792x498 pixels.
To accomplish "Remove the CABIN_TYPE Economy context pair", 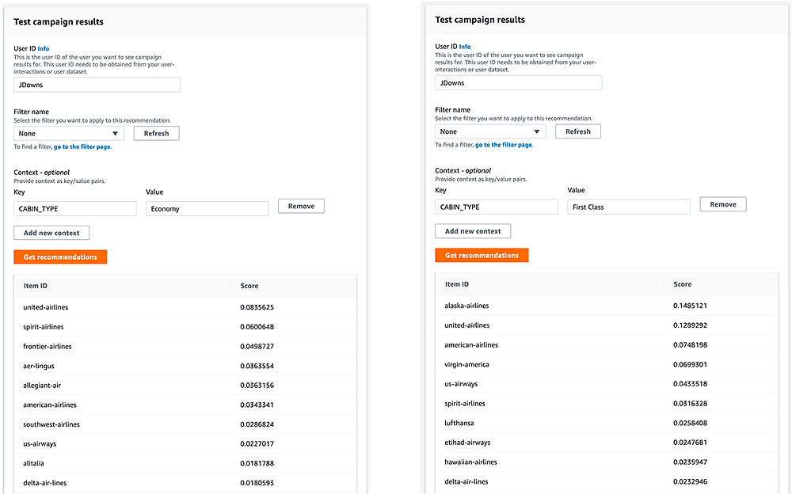I will tap(301, 206).
